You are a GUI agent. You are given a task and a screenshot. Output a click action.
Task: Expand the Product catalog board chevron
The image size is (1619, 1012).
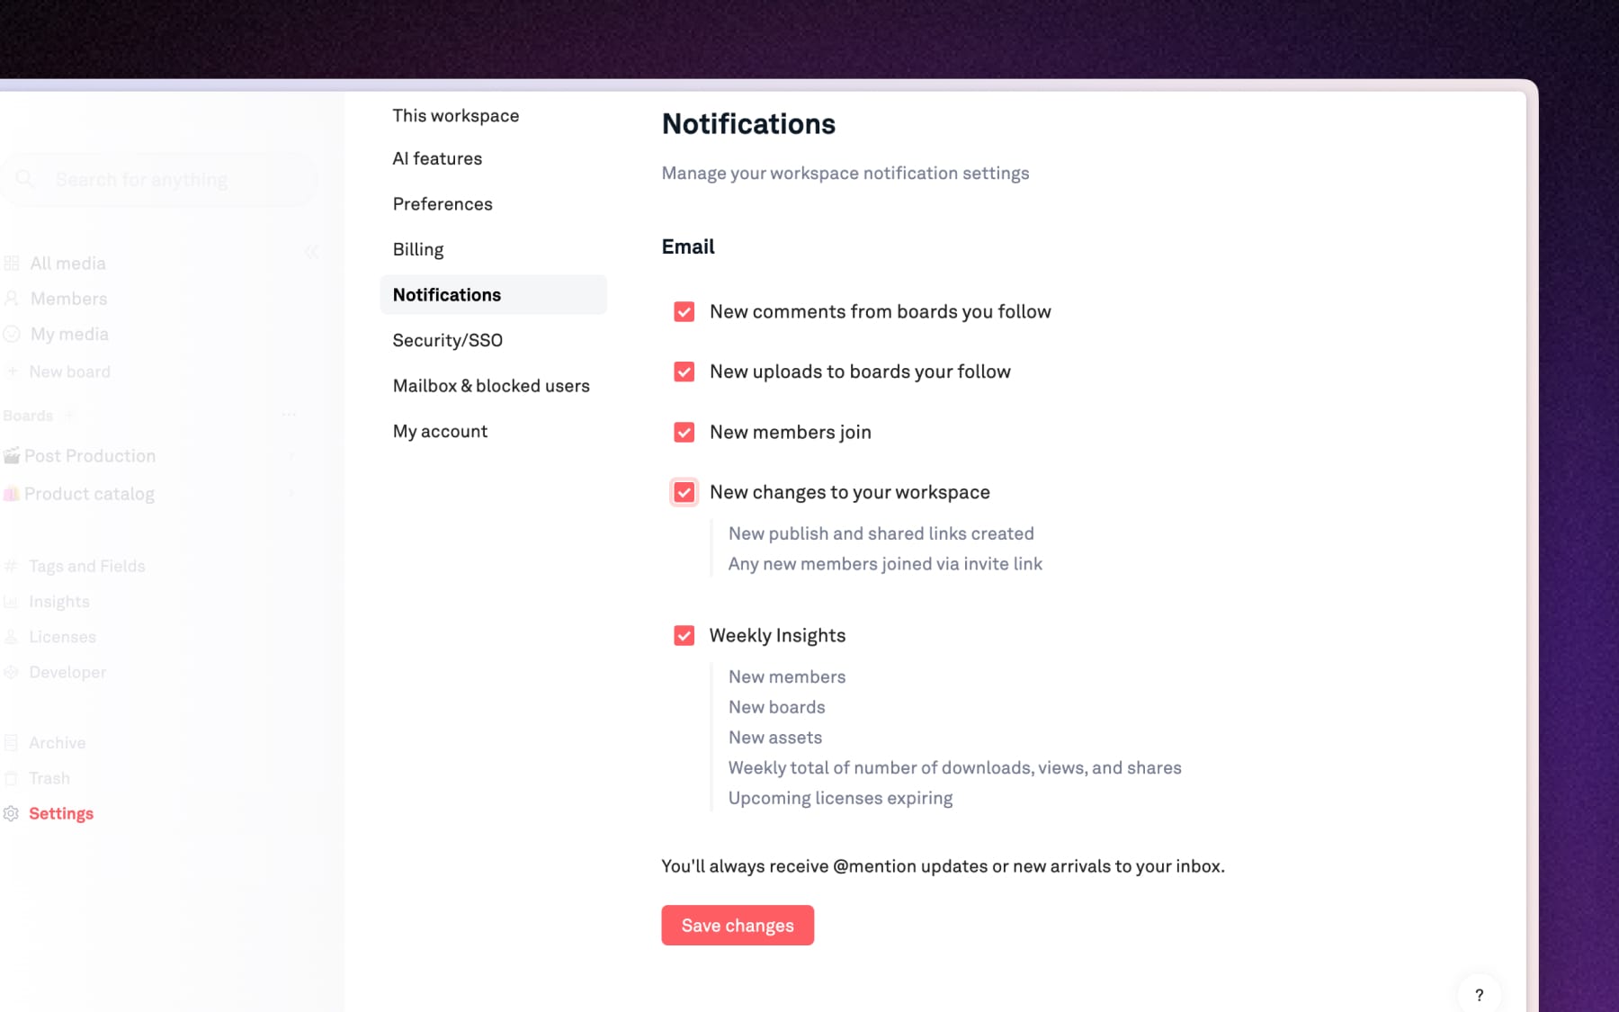pyautogui.click(x=291, y=494)
